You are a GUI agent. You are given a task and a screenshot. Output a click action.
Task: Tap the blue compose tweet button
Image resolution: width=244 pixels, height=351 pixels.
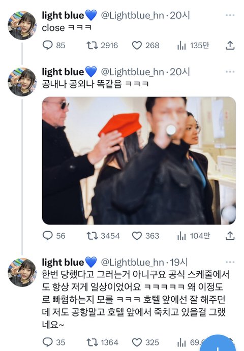[x=217, y=343]
